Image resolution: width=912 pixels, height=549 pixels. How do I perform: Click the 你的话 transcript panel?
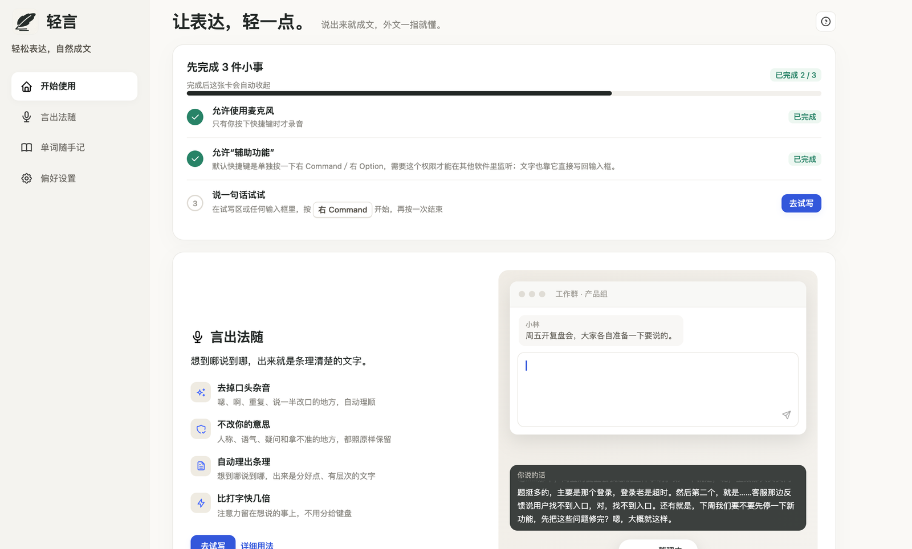coord(658,498)
